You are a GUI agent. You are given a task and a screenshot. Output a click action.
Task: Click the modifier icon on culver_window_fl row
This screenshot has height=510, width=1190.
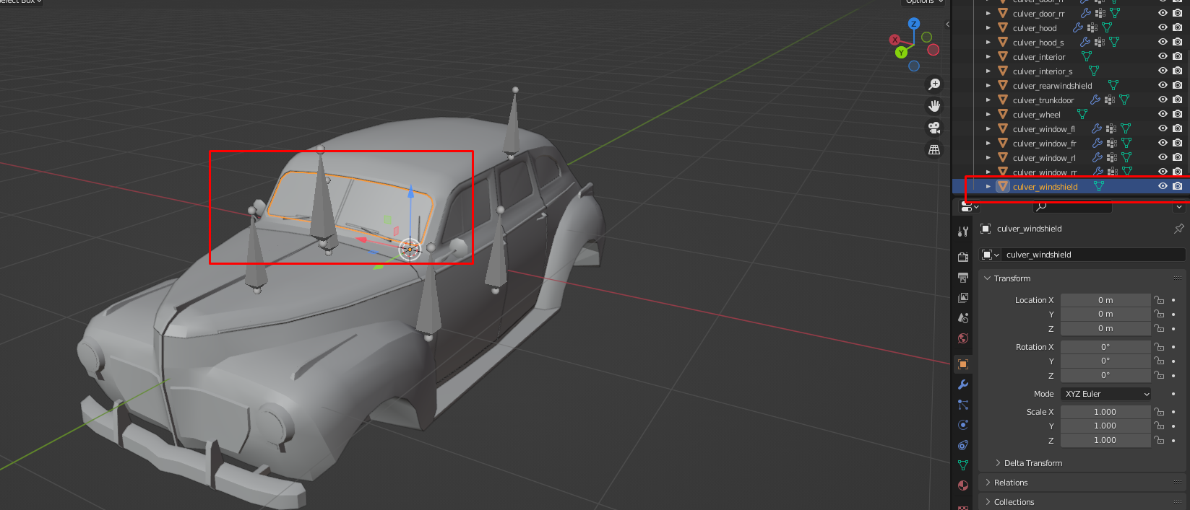coord(1097,128)
